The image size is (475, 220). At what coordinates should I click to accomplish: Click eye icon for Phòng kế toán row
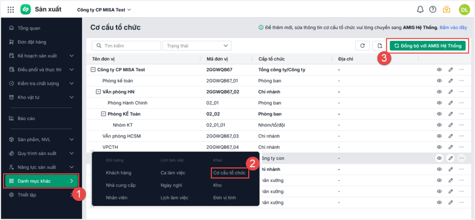439,81
